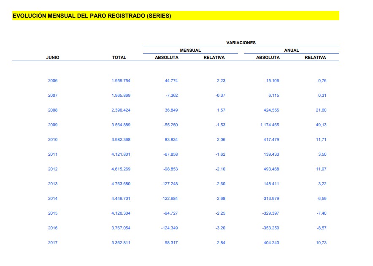The image size is (373, 266).
Task: Click the 2012 total value 4.615.269
Action: 121,169
